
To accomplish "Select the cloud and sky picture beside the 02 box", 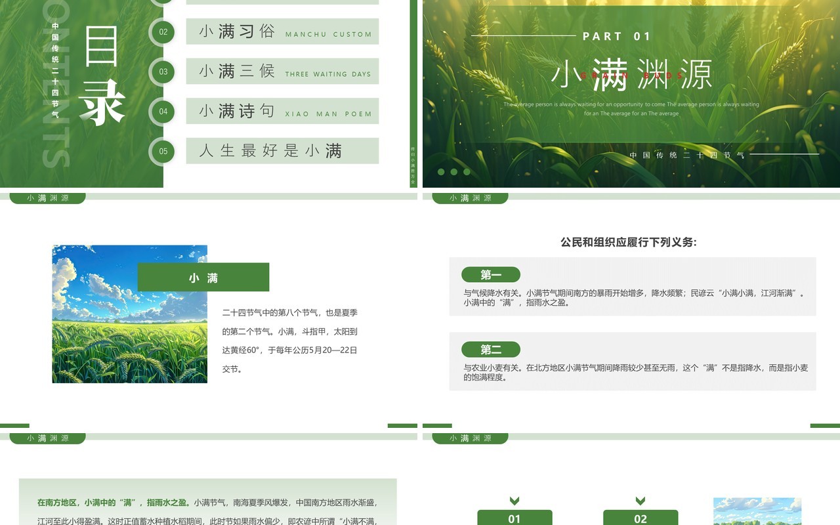I will point(757,511).
